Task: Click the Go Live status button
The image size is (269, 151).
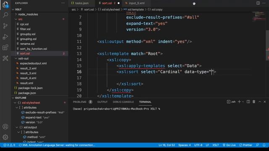Action: point(229,145)
